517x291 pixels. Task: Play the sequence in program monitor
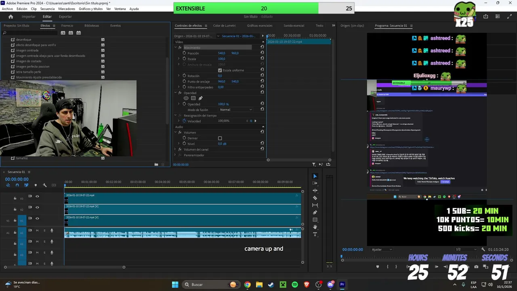tap(437, 267)
